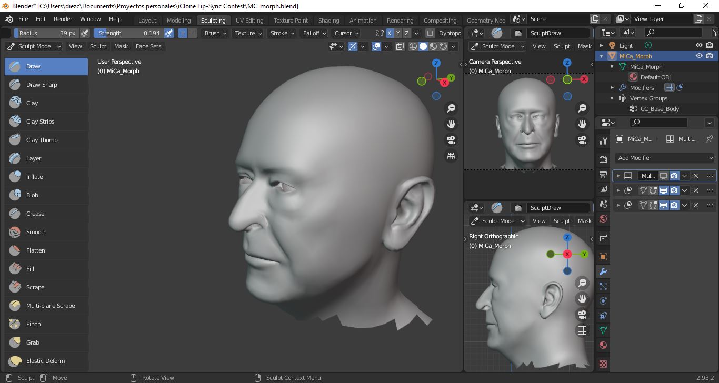Select the Flatten brush
The width and height of the screenshot is (719, 383).
(46, 250)
